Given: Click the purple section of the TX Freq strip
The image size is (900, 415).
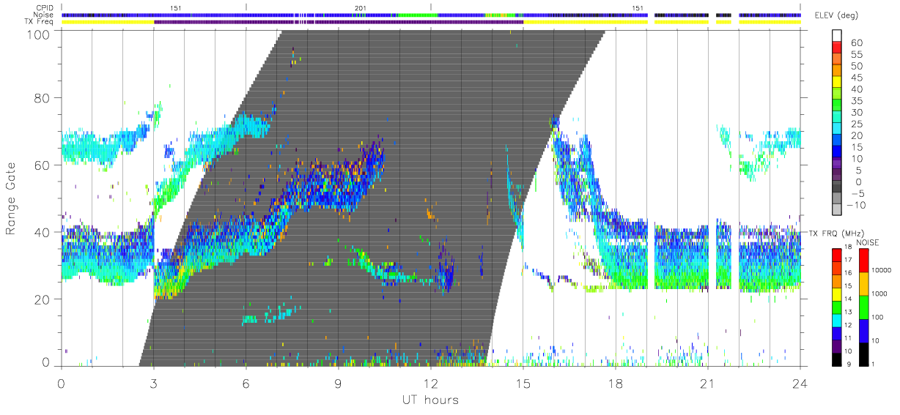Looking at the screenshot, I should (339, 22).
